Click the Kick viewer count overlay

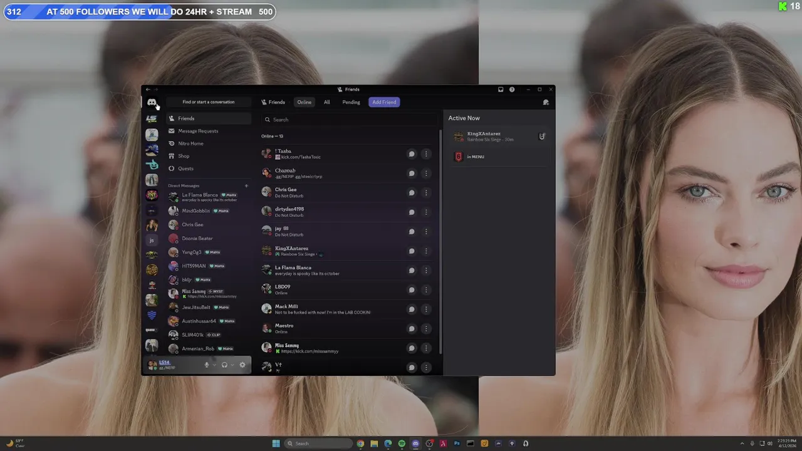pyautogui.click(x=789, y=6)
